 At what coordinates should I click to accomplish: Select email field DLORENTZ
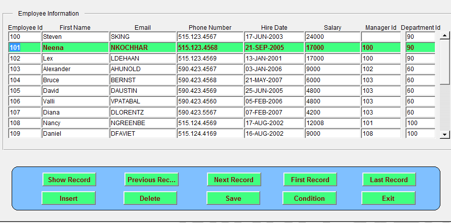point(143,112)
